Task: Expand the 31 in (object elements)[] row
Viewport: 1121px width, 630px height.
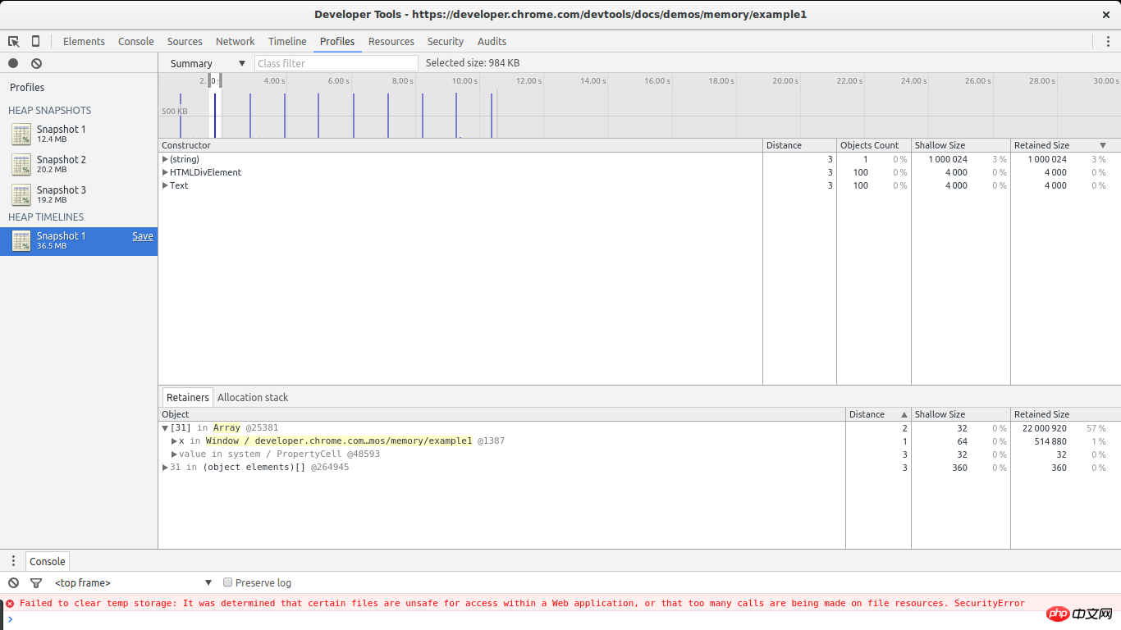Action: pos(165,468)
